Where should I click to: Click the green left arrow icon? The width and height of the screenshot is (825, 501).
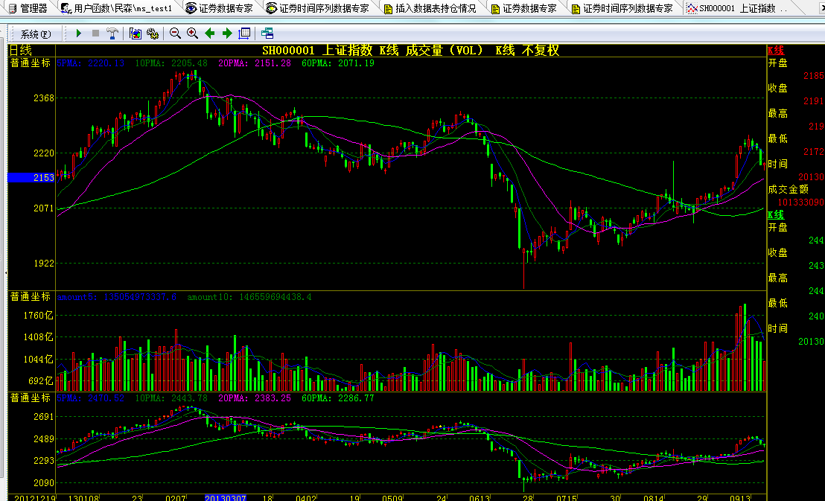210,33
